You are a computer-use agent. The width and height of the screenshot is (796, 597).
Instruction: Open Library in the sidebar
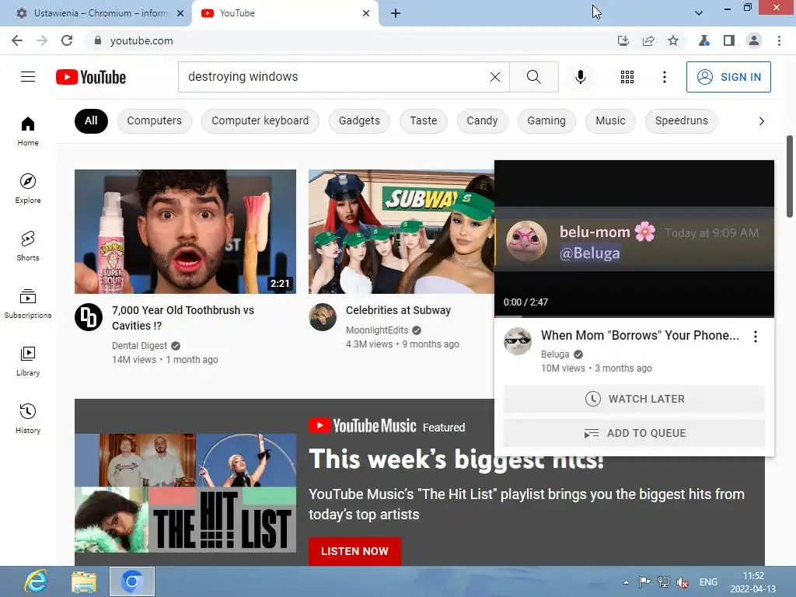[x=28, y=361]
